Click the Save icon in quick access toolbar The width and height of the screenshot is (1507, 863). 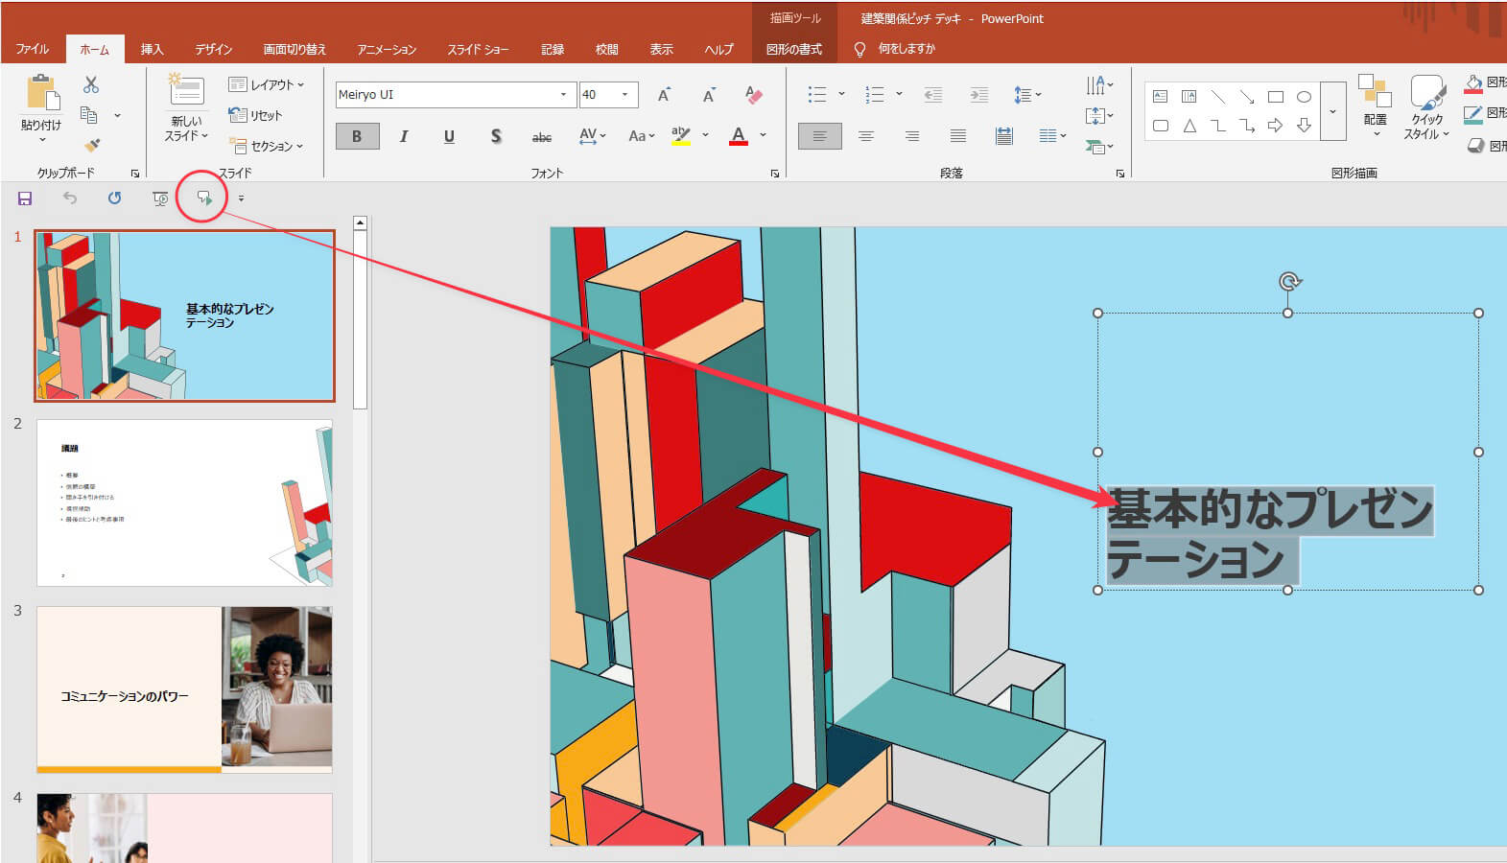25,198
